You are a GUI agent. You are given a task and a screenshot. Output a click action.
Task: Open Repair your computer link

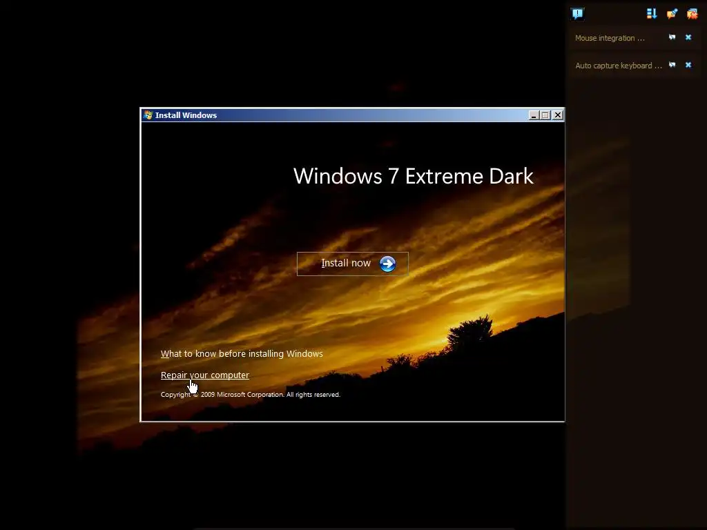click(204, 375)
